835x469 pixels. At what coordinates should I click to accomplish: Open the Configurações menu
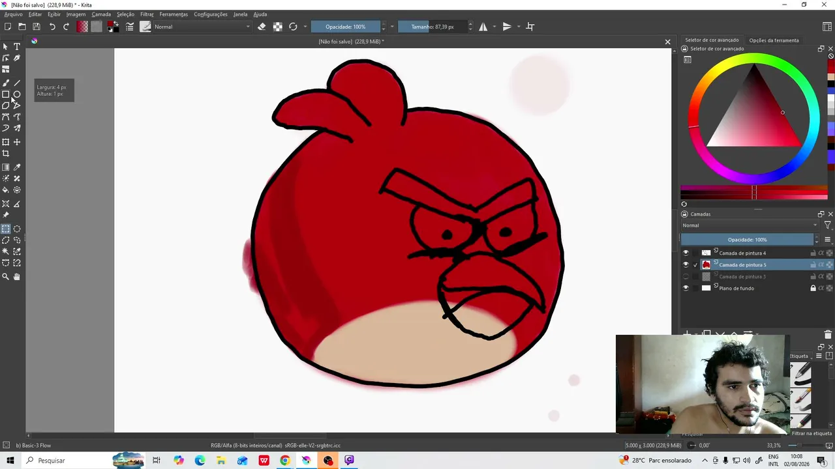point(211,14)
